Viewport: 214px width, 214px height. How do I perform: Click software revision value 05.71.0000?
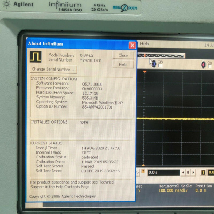92,84
